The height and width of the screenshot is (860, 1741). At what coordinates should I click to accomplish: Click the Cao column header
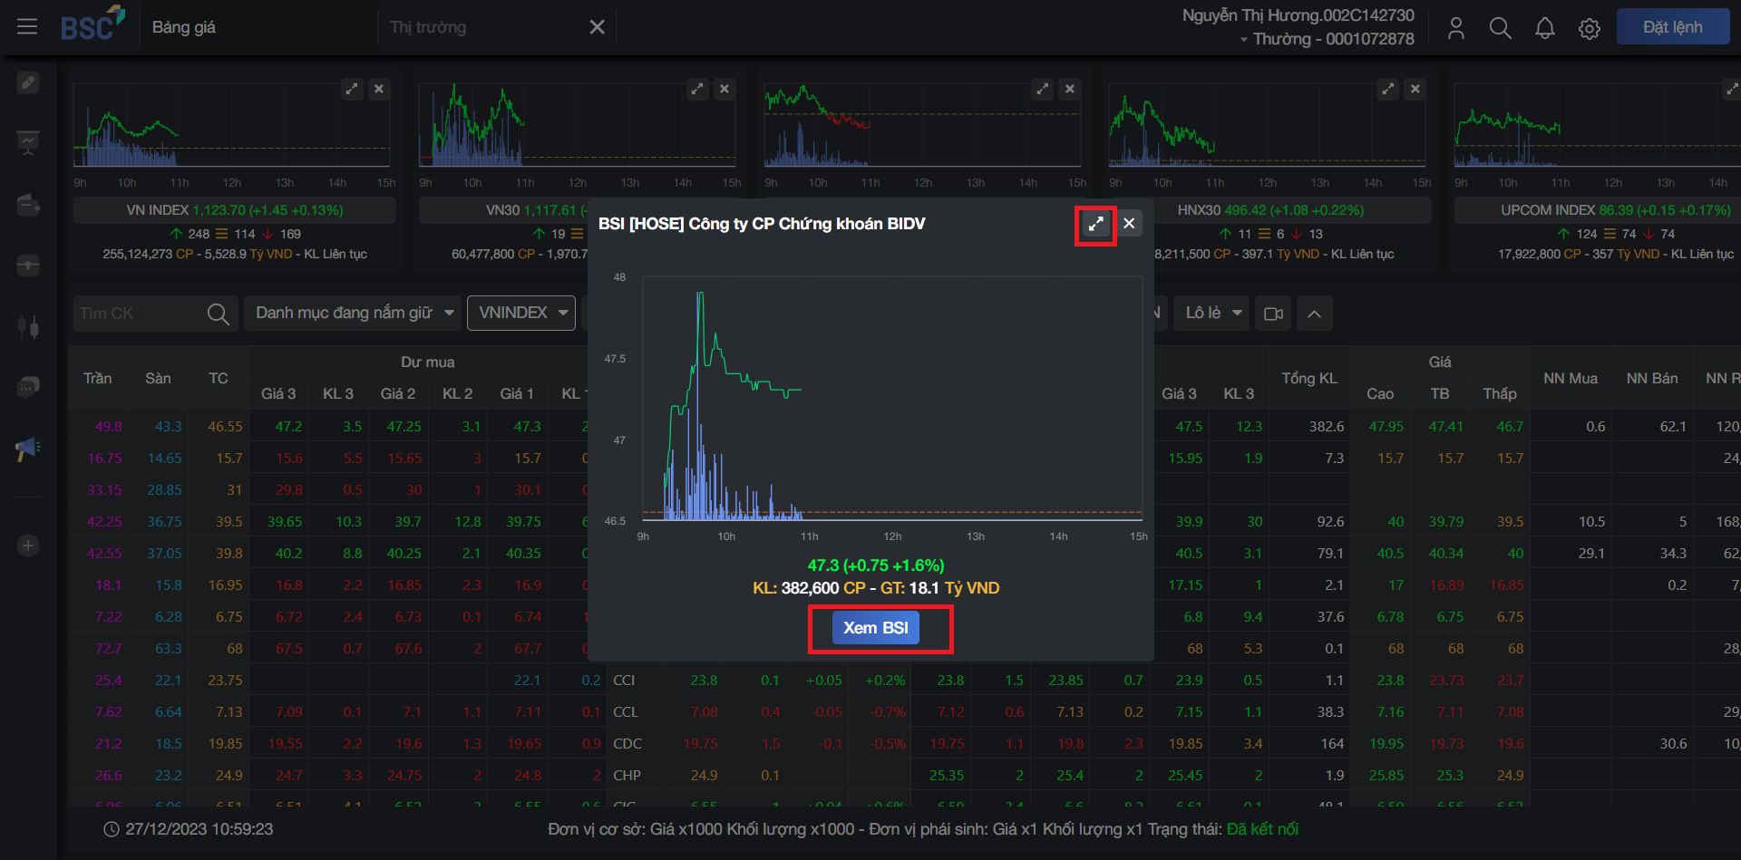[x=1380, y=393]
